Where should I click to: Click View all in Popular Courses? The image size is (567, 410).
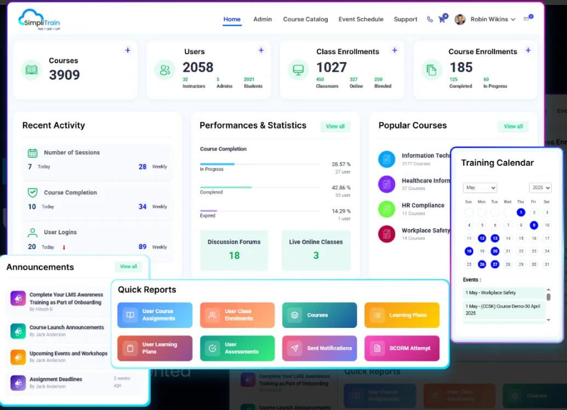[x=513, y=126]
